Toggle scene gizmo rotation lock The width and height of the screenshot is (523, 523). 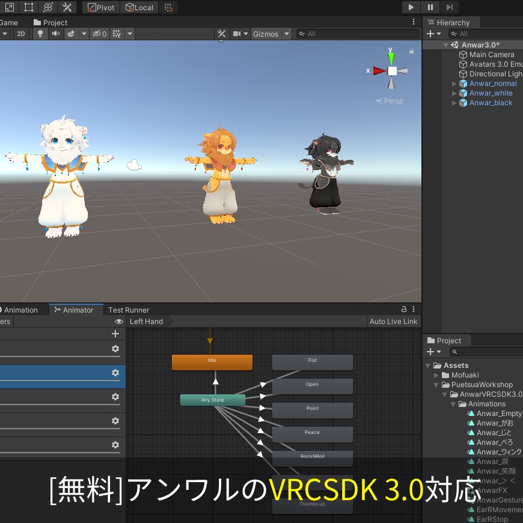[412, 50]
